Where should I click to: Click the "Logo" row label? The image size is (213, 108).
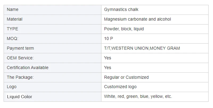coord(12,87)
